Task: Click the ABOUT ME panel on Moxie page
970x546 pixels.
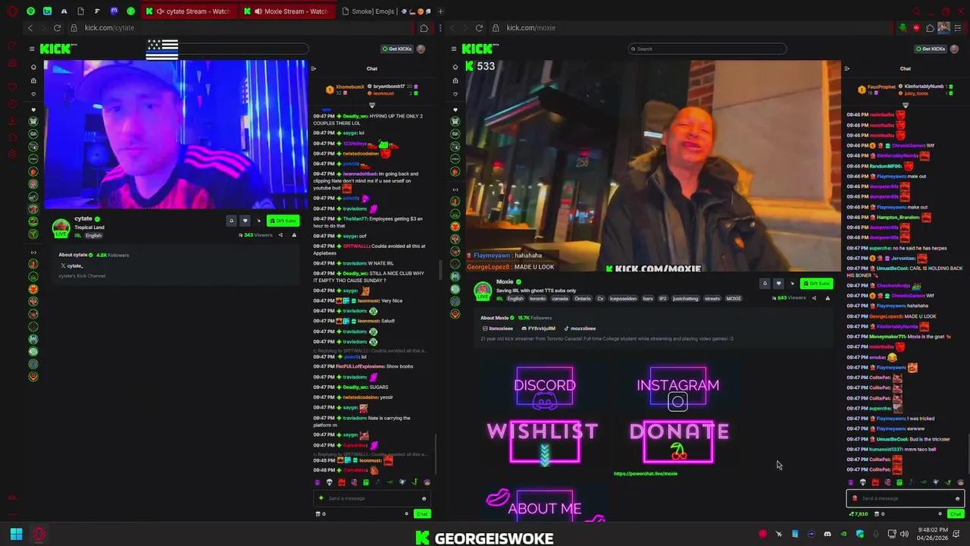Action: (x=545, y=507)
